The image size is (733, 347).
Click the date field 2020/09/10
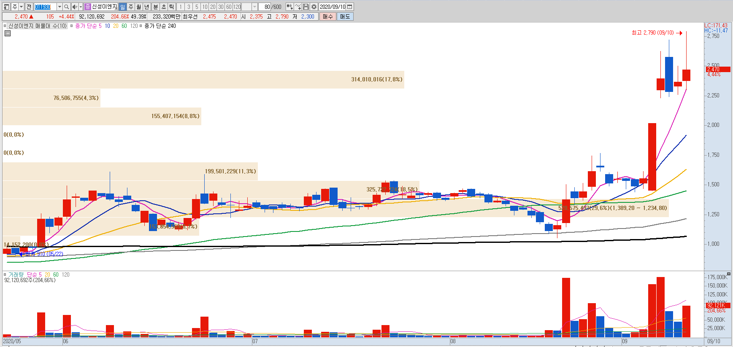(333, 7)
